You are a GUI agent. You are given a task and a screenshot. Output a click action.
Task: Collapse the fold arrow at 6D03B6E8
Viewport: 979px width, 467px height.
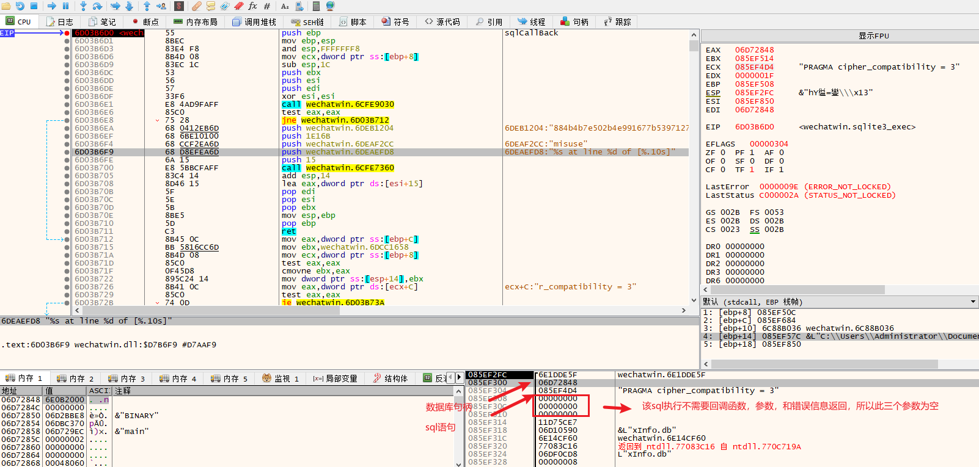point(158,120)
